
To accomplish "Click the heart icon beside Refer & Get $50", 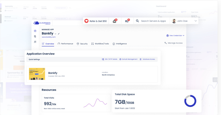I will pyautogui.click(x=86, y=21).
